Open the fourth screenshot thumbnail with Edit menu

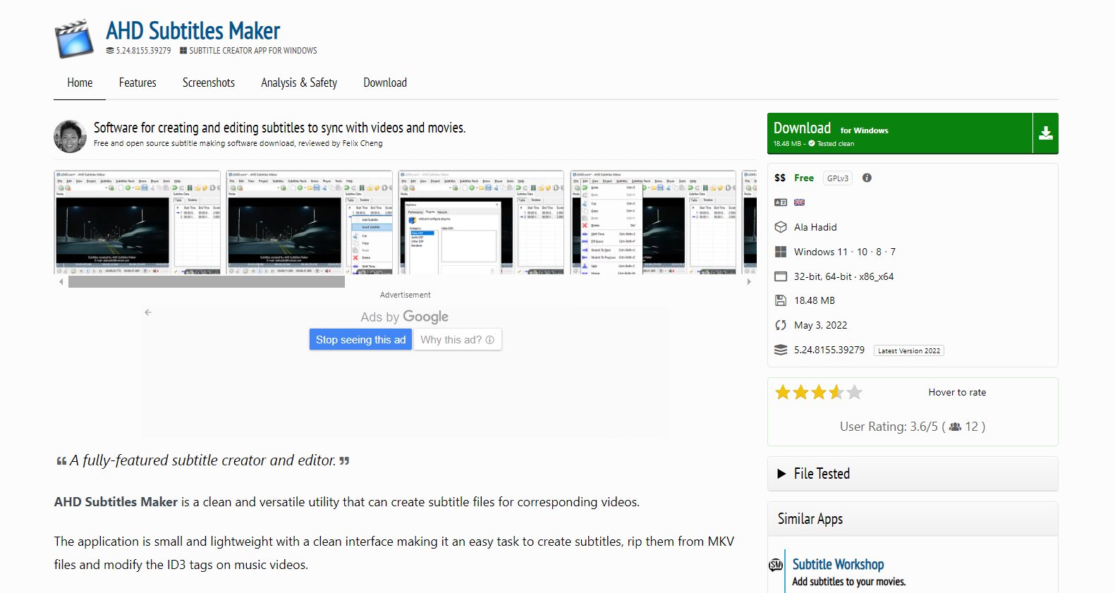[x=654, y=222]
